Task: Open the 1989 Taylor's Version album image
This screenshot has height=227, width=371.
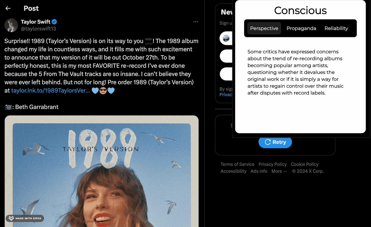Action: point(101,171)
